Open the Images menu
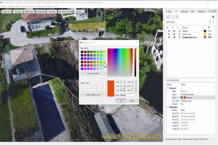The height and width of the screenshot is (145, 218). 11,6
